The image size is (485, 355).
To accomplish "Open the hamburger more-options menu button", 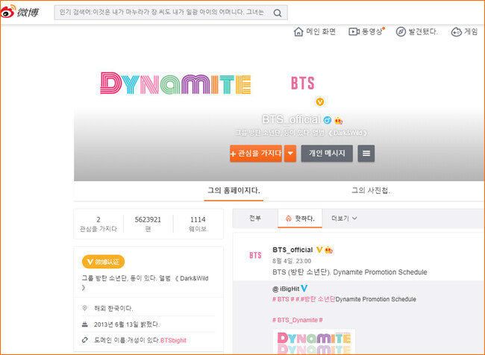I will [x=366, y=154].
